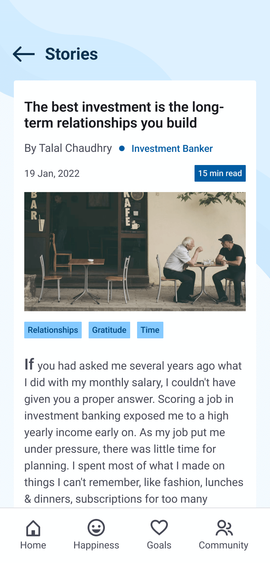
Task: Tap the Home label in bottom navigation
Action: [33, 545]
